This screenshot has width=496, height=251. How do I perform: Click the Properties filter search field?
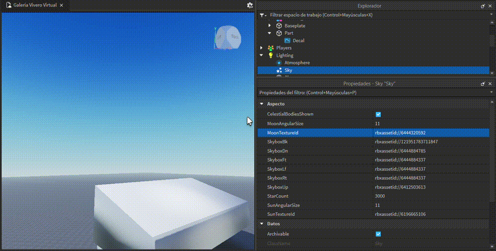pyautogui.click(x=372, y=93)
